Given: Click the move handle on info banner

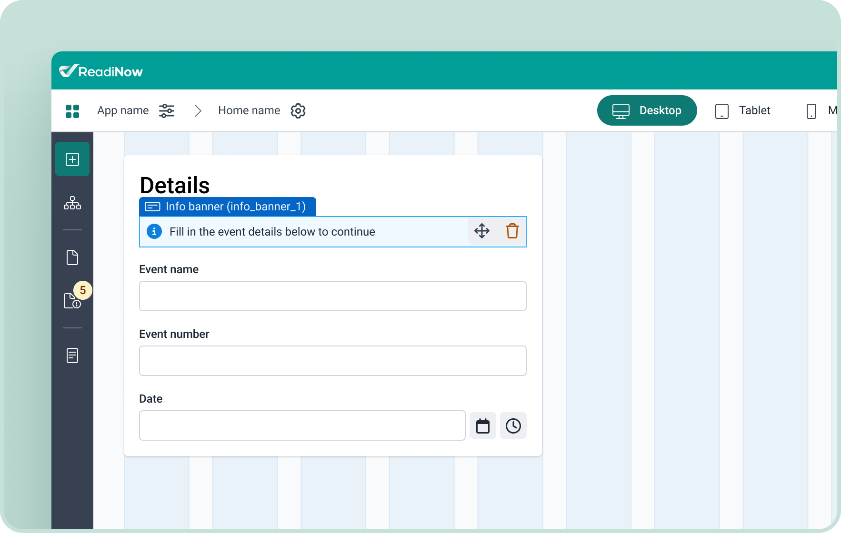Looking at the screenshot, I should [482, 231].
